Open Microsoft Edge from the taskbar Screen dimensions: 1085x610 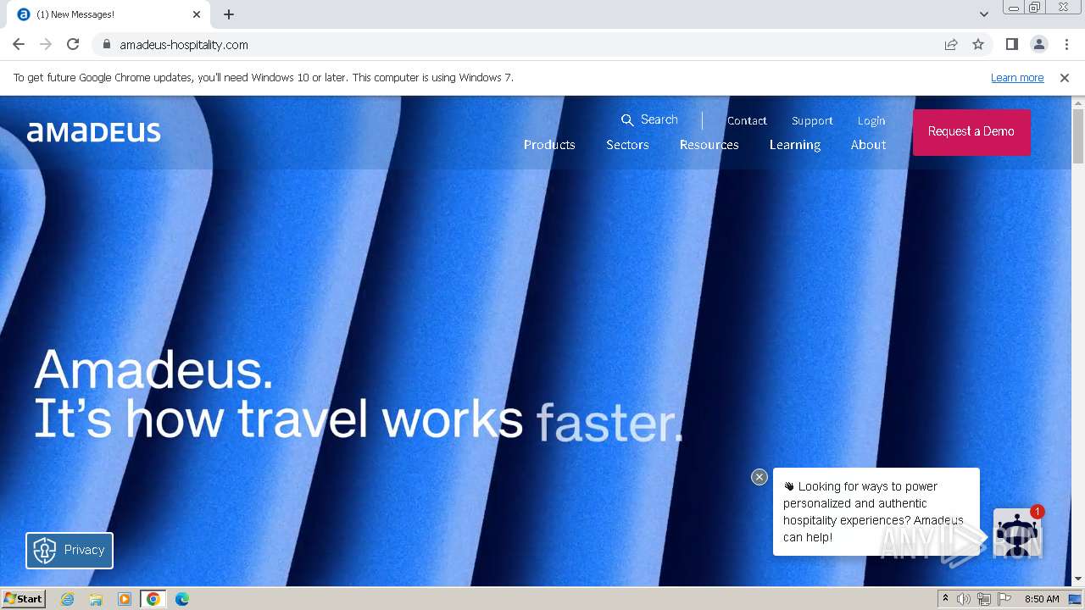coord(182,599)
